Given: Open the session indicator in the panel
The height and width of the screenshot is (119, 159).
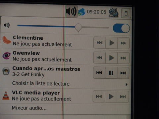Looking at the screenshot, I should [126, 13].
